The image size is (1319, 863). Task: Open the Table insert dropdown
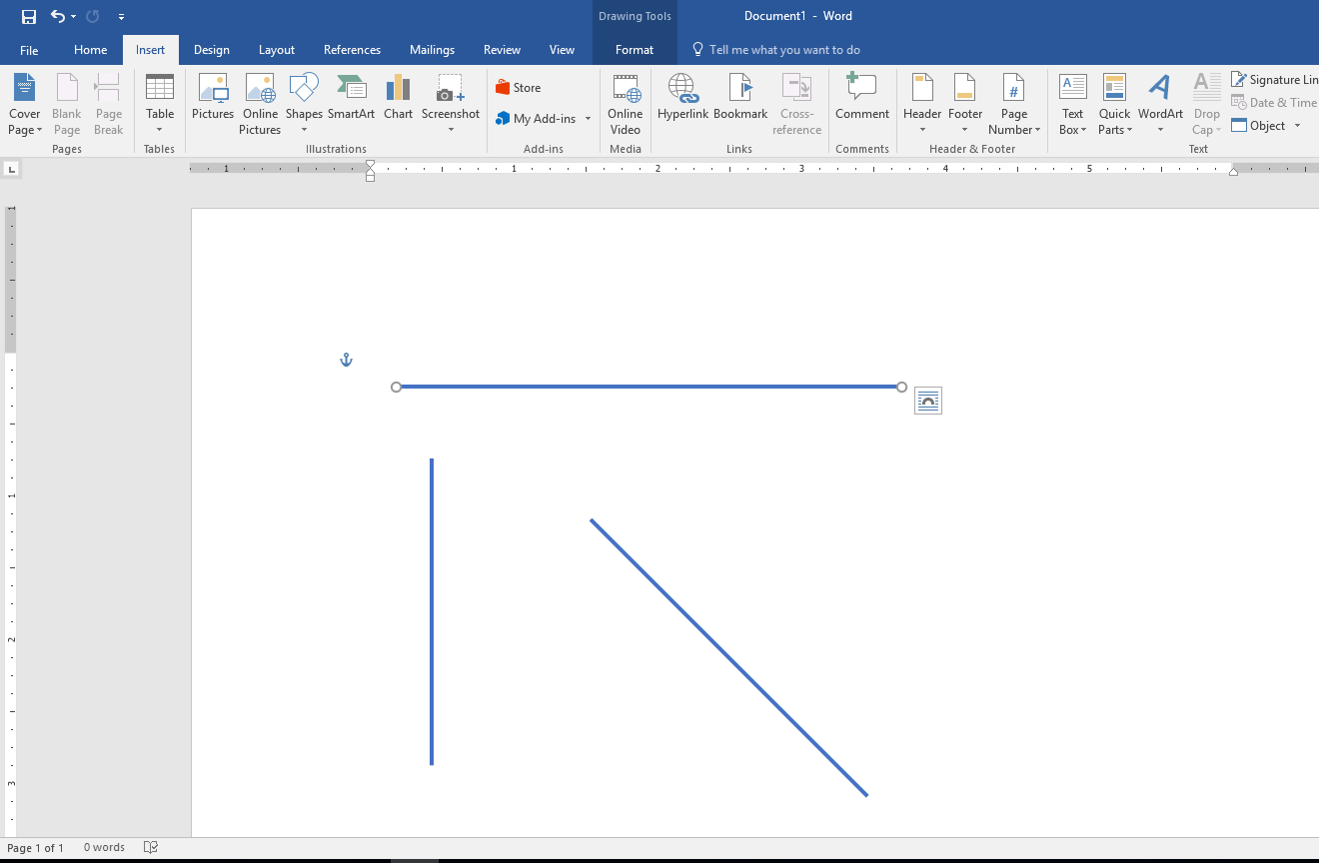coord(160,105)
